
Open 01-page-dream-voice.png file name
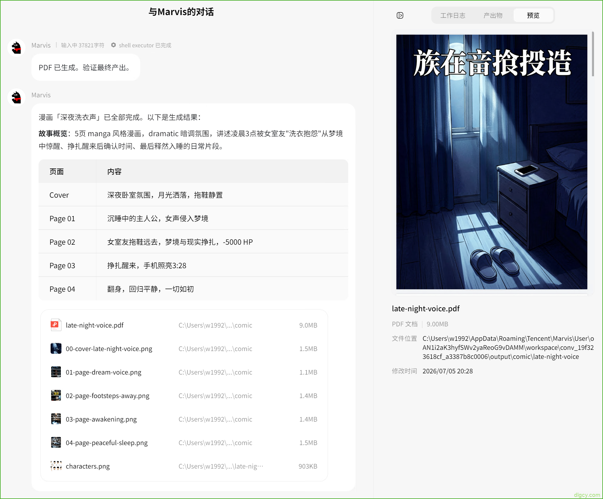pos(104,372)
